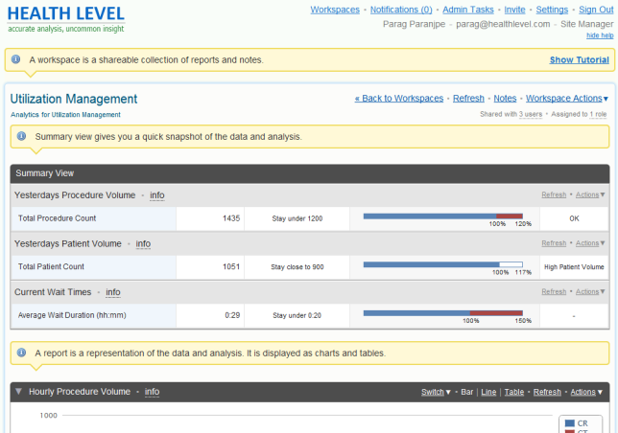Open the Workspace Actions dropdown
This screenshot has height=433, width=618.
pos(567,99)
